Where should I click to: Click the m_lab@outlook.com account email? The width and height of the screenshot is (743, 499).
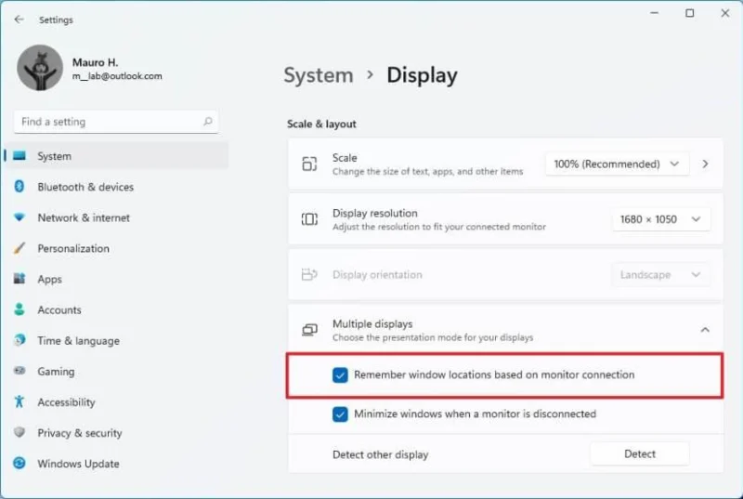[x=117, y=76]
